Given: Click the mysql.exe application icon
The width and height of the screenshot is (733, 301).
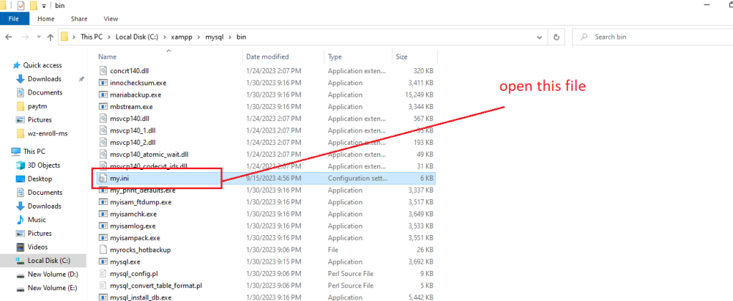Looking at the screenshot, I should [105, 262].
